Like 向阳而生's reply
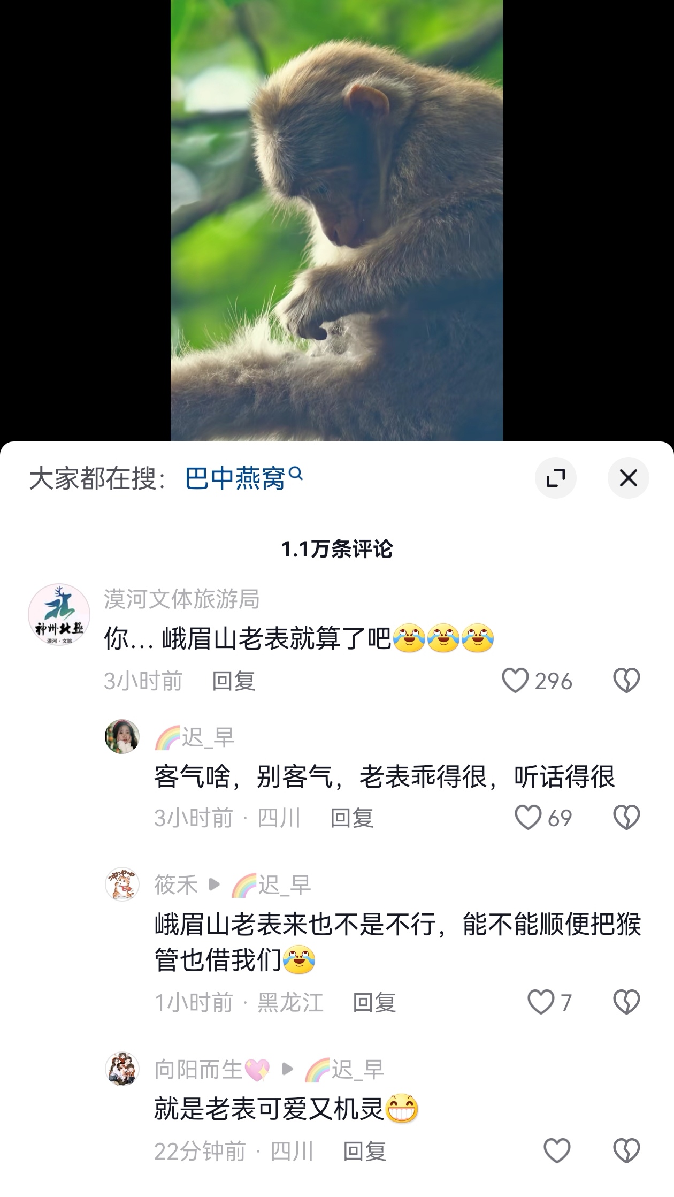Viewport: 674px width, 1197px height. coord(557,1150)
